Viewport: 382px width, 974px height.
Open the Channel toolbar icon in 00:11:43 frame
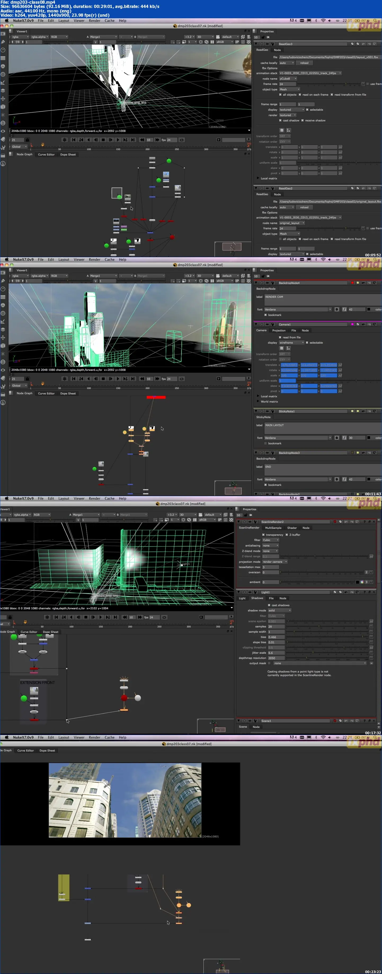click(3, 297)
